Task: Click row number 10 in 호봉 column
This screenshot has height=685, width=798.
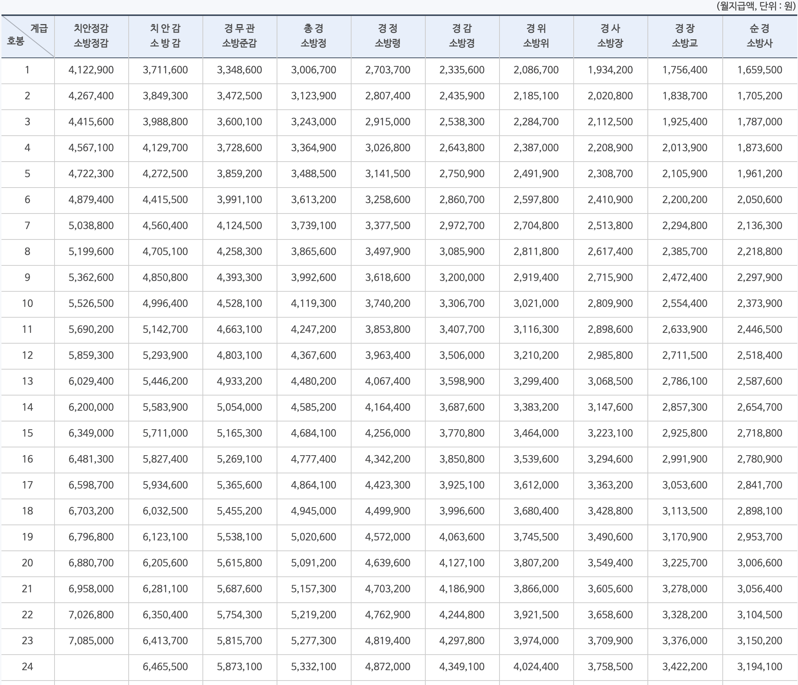Action: point(27,304)
